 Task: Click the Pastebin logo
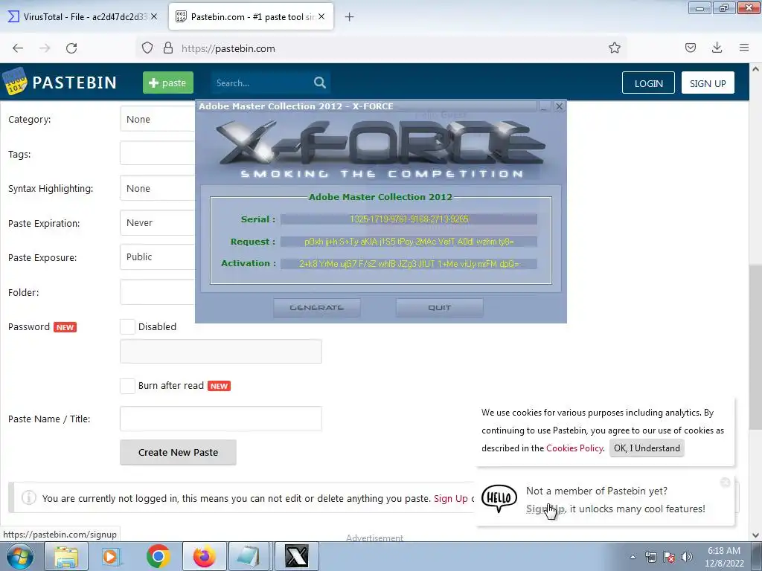[x=60, y=82]
